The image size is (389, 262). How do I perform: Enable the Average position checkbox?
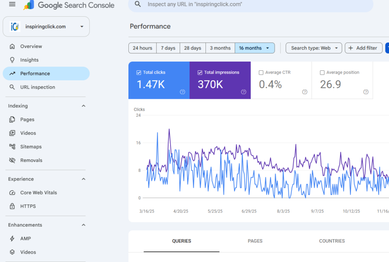click(x=322, y=73)
